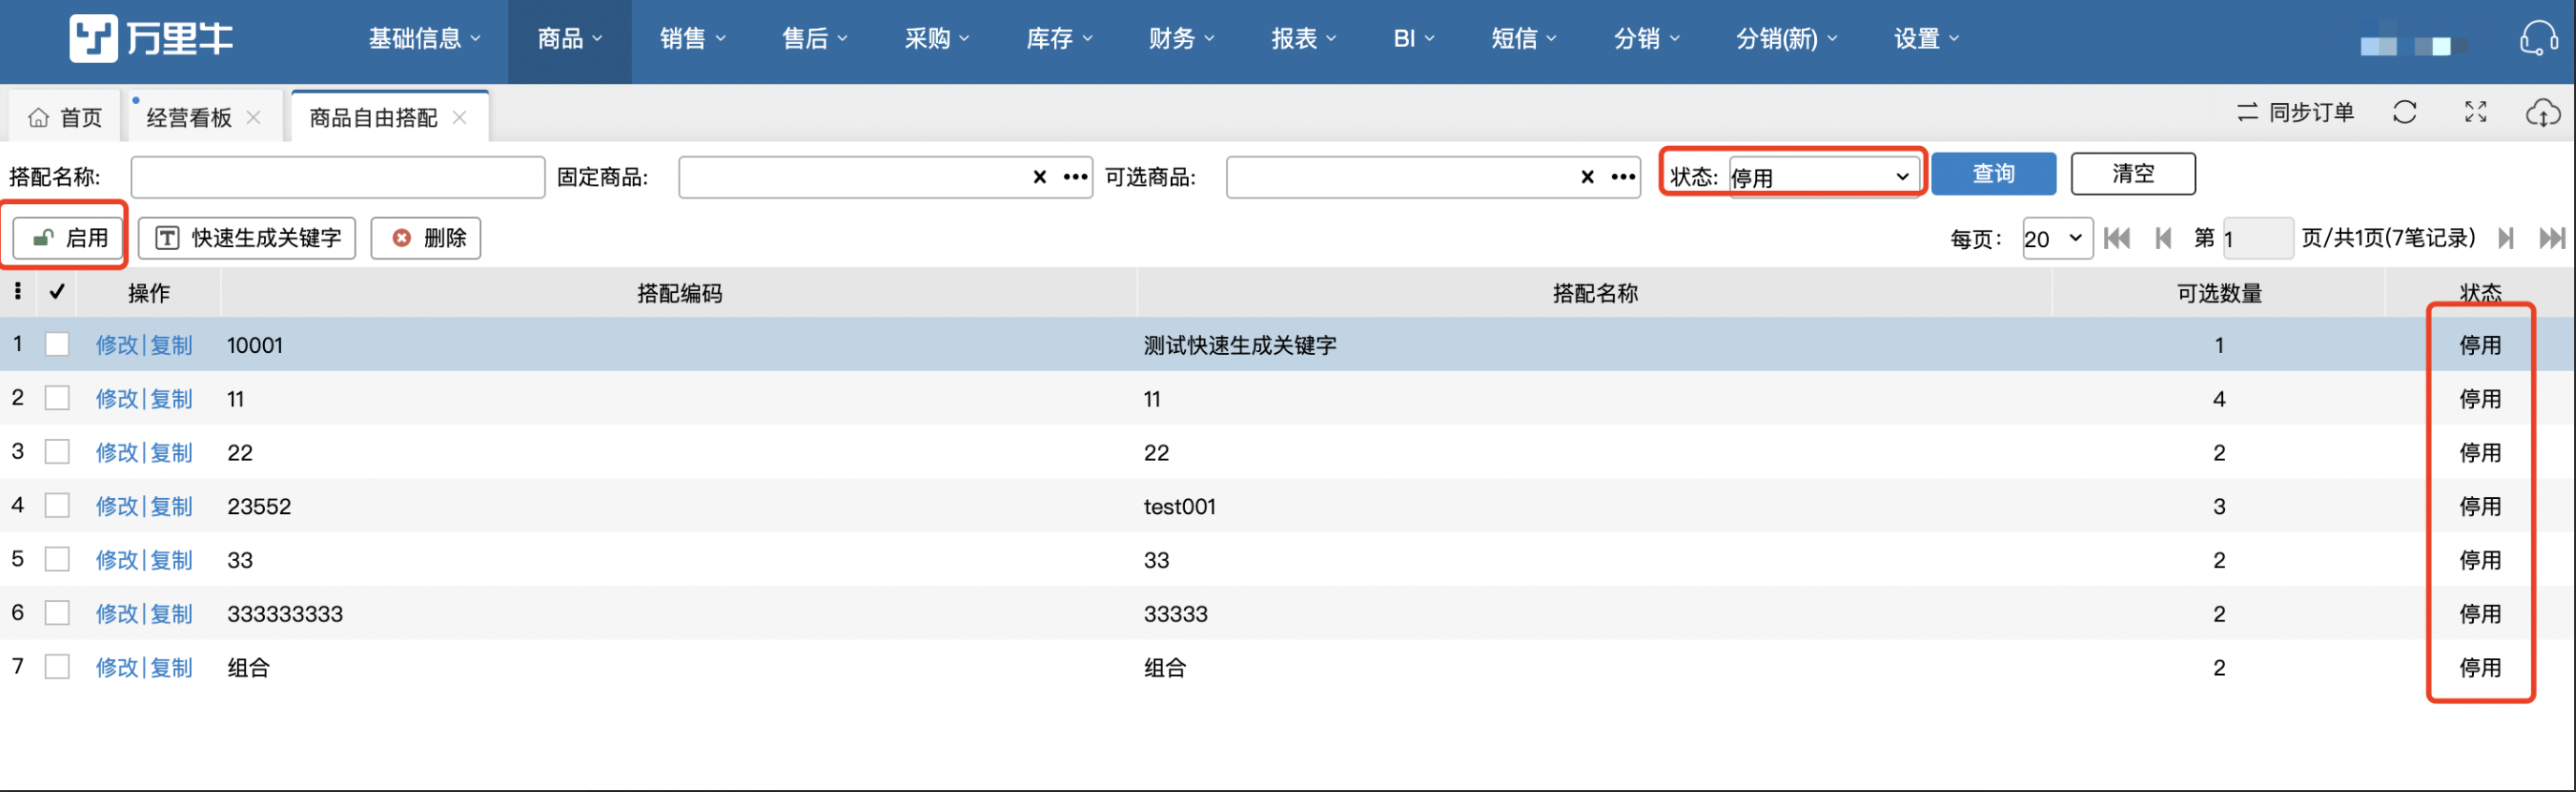The width and height of the screenshot is (2576, 792).
Task: Click 同步订单 sync orders
Action: pyautogui.click(x=2295, y=112)
